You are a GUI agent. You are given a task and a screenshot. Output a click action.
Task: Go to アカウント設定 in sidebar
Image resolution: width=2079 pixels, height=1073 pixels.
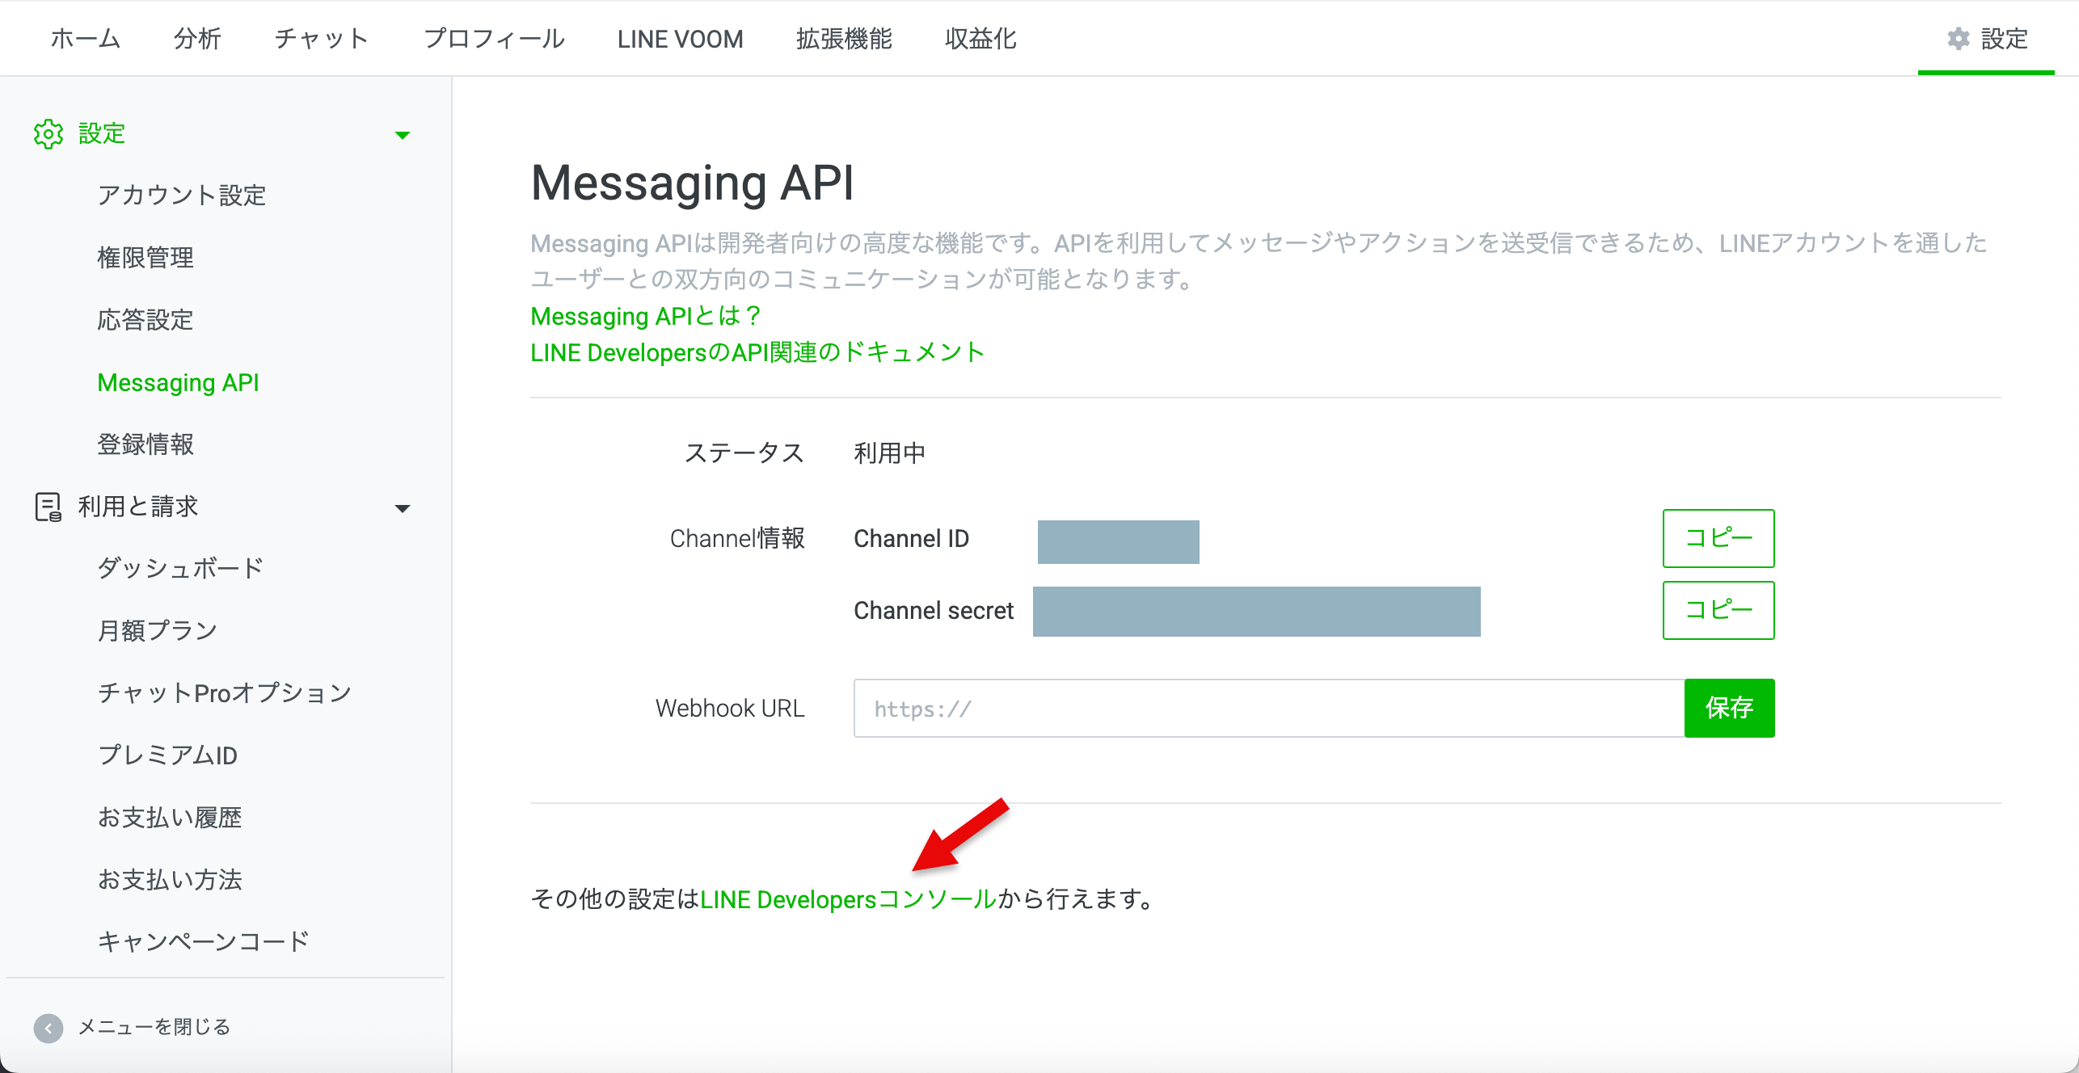click(181, 196)
